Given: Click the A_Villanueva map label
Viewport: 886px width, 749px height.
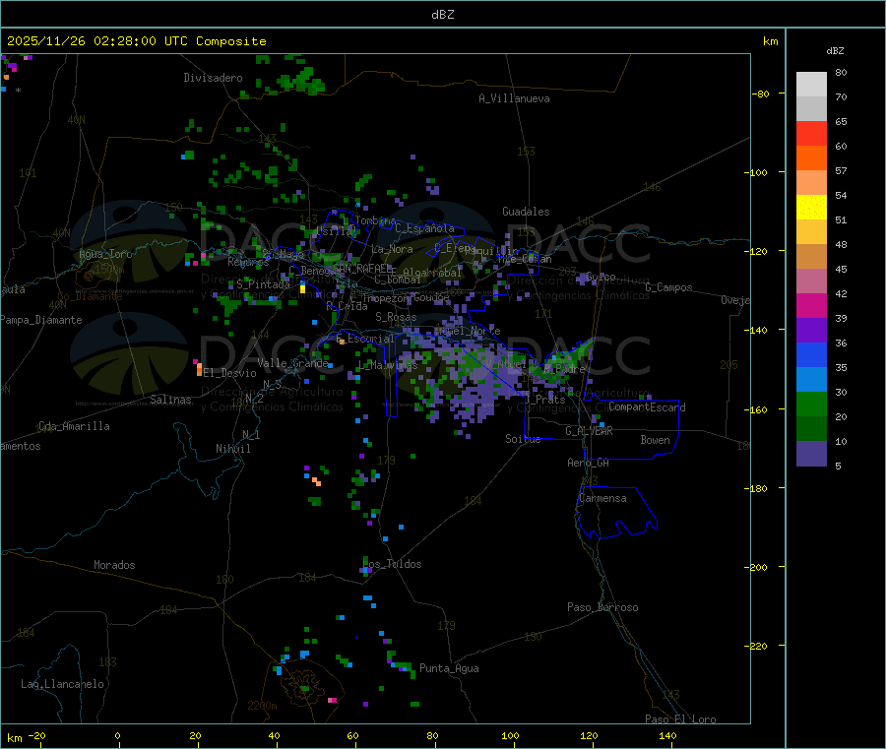Looking at the screenshot, I should (514, 98).
